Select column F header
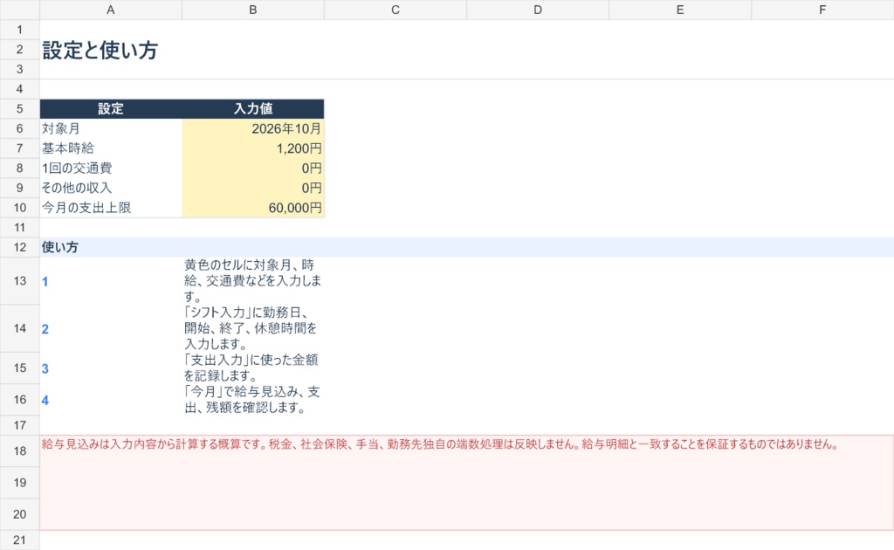The width and height of the screenshot is (894, 550). (822, 10)
